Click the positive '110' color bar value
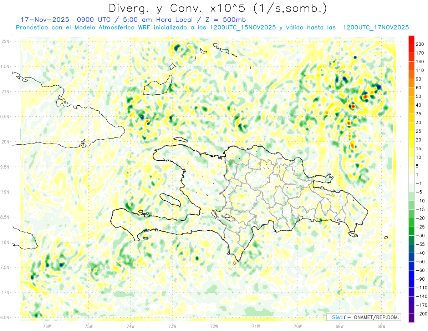The height and width of the screenshot is (331, 428). tap(420, 70)
